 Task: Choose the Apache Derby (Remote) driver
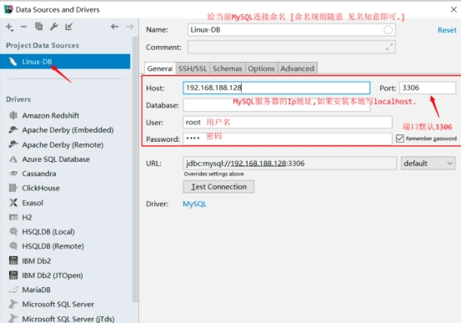tap(63, 144)
